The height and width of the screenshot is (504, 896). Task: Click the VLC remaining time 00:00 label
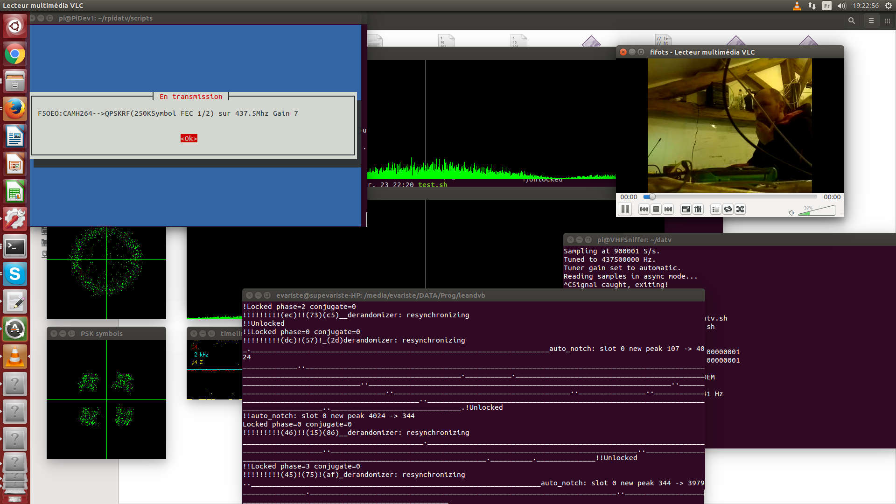pyautogui.click(x=832, y=197)
